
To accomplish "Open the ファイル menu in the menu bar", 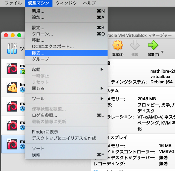I will click(13, 3).
